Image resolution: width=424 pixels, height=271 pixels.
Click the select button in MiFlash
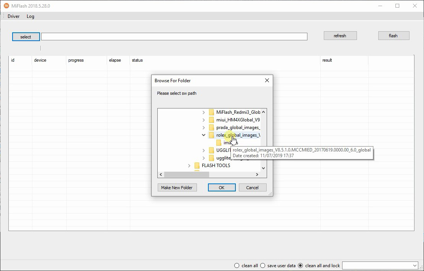[26, 37]
